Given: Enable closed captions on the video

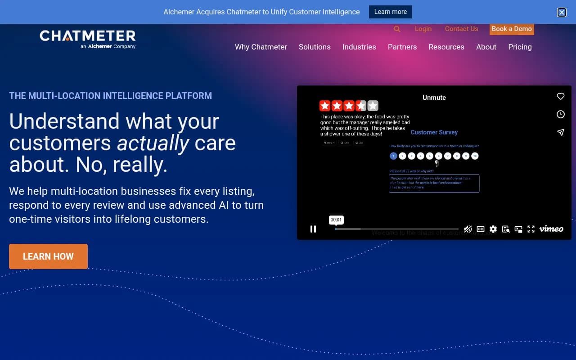Looking at the screenshot, I should 481,229.
